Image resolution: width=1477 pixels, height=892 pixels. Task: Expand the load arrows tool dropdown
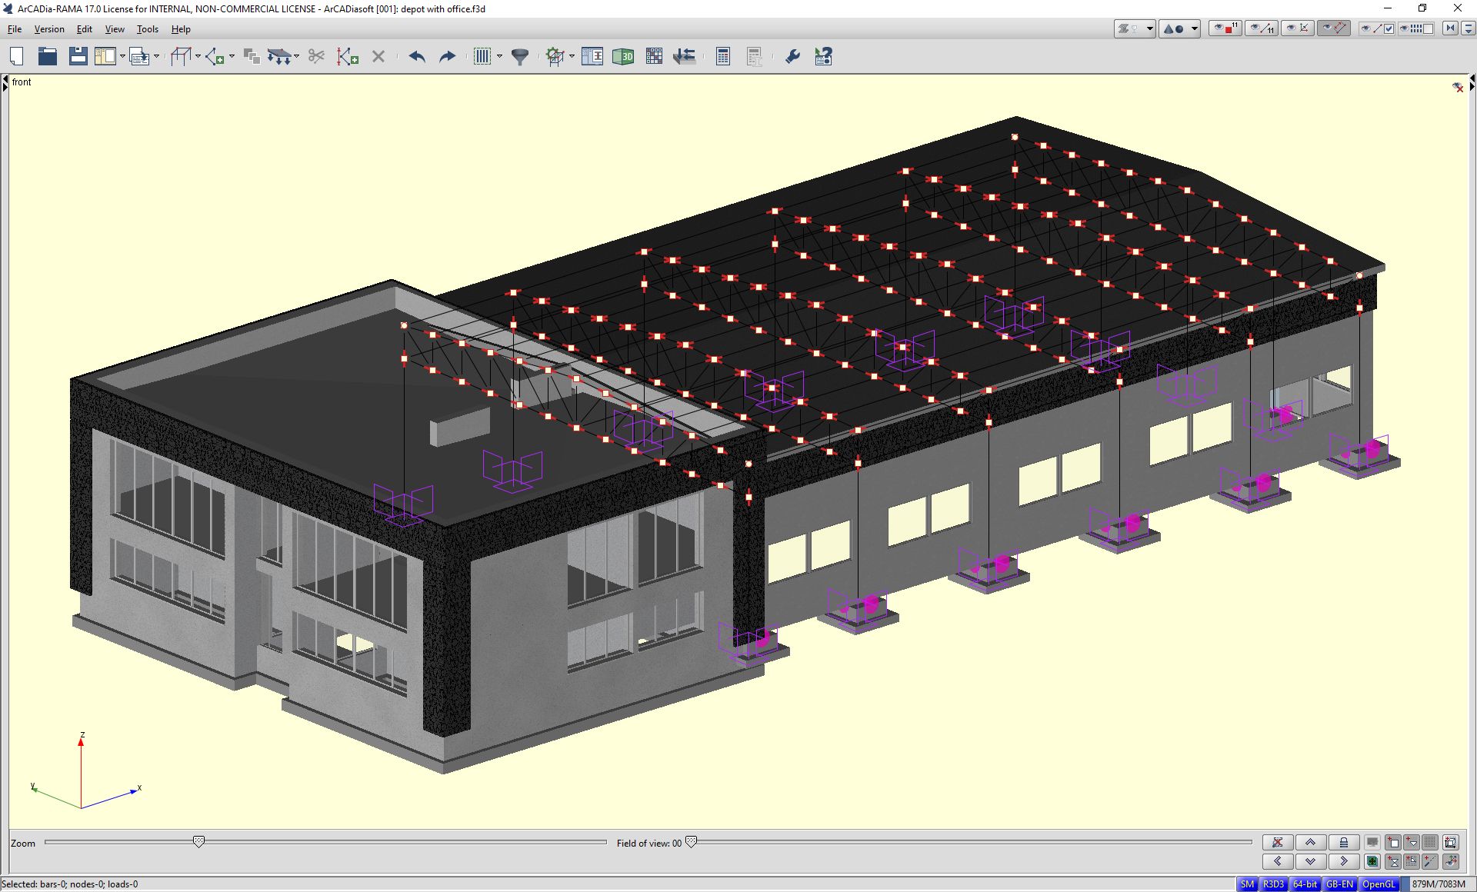(x=297, y=56)
